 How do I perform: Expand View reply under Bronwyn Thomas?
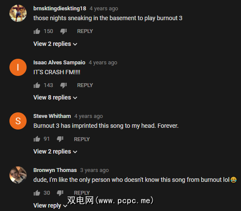(50, 205)
